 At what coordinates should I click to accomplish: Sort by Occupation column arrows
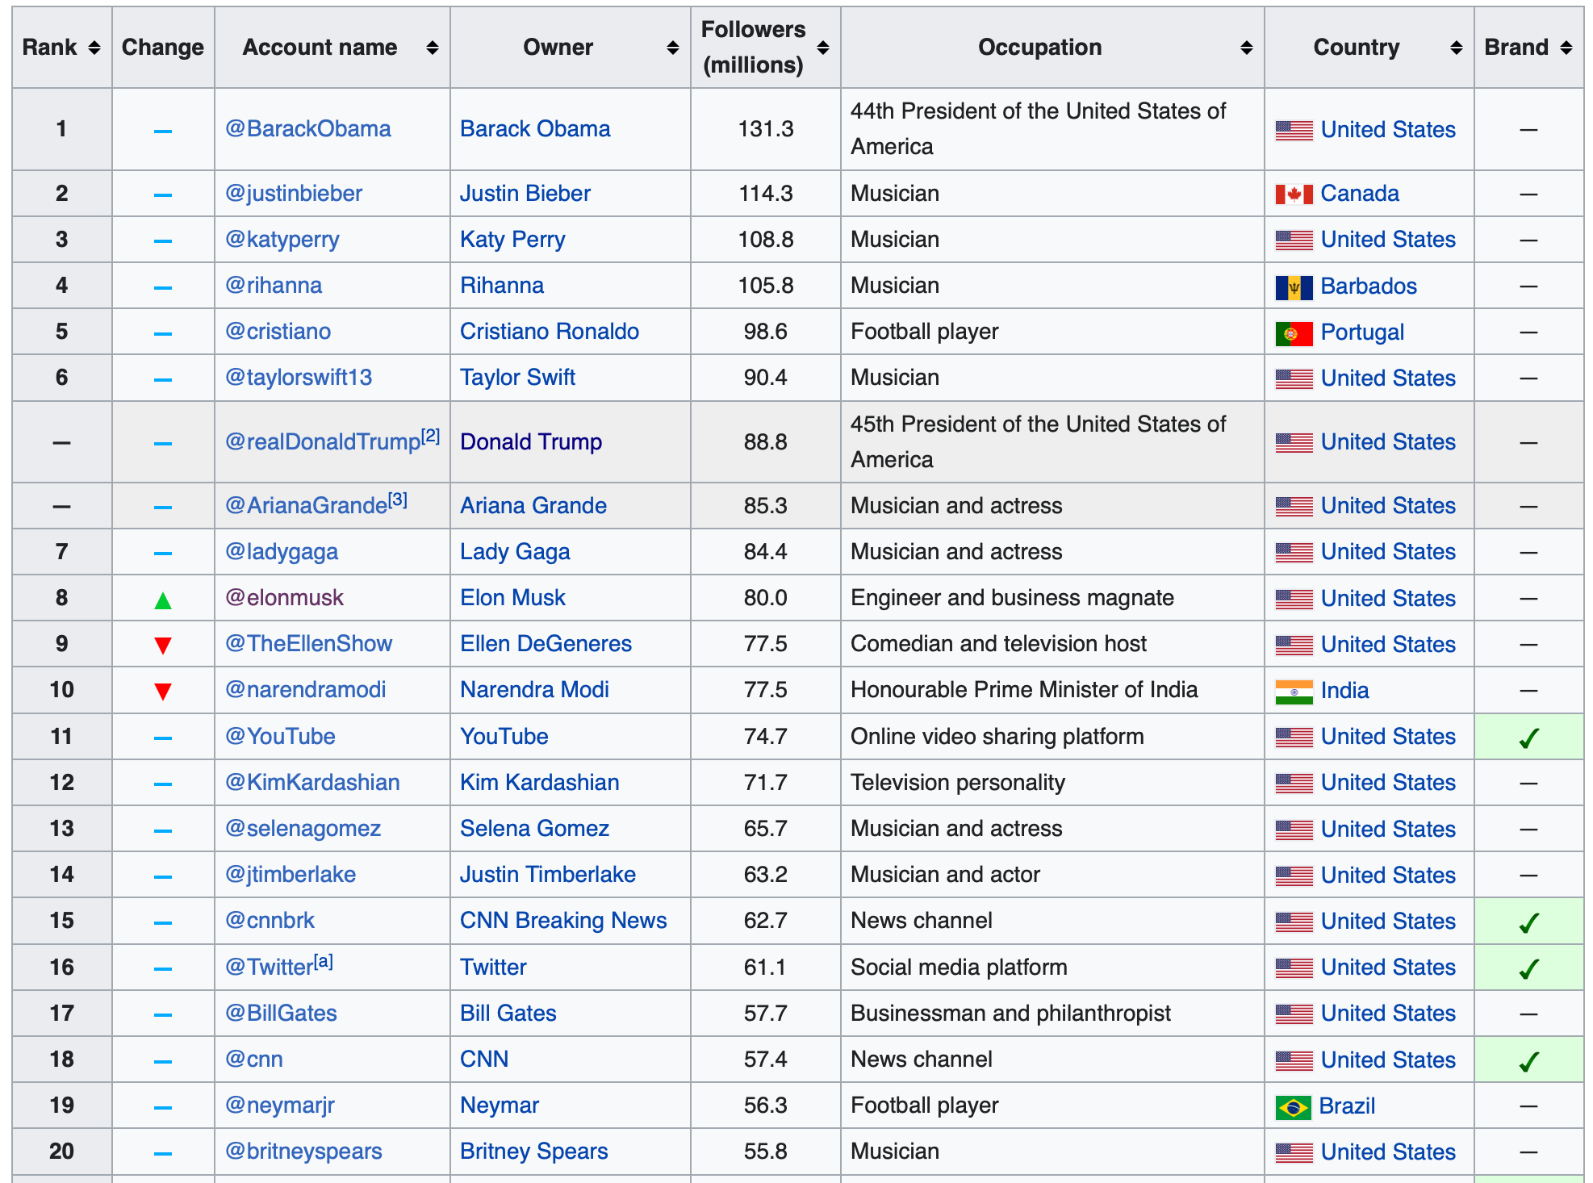coord(1247,48)
